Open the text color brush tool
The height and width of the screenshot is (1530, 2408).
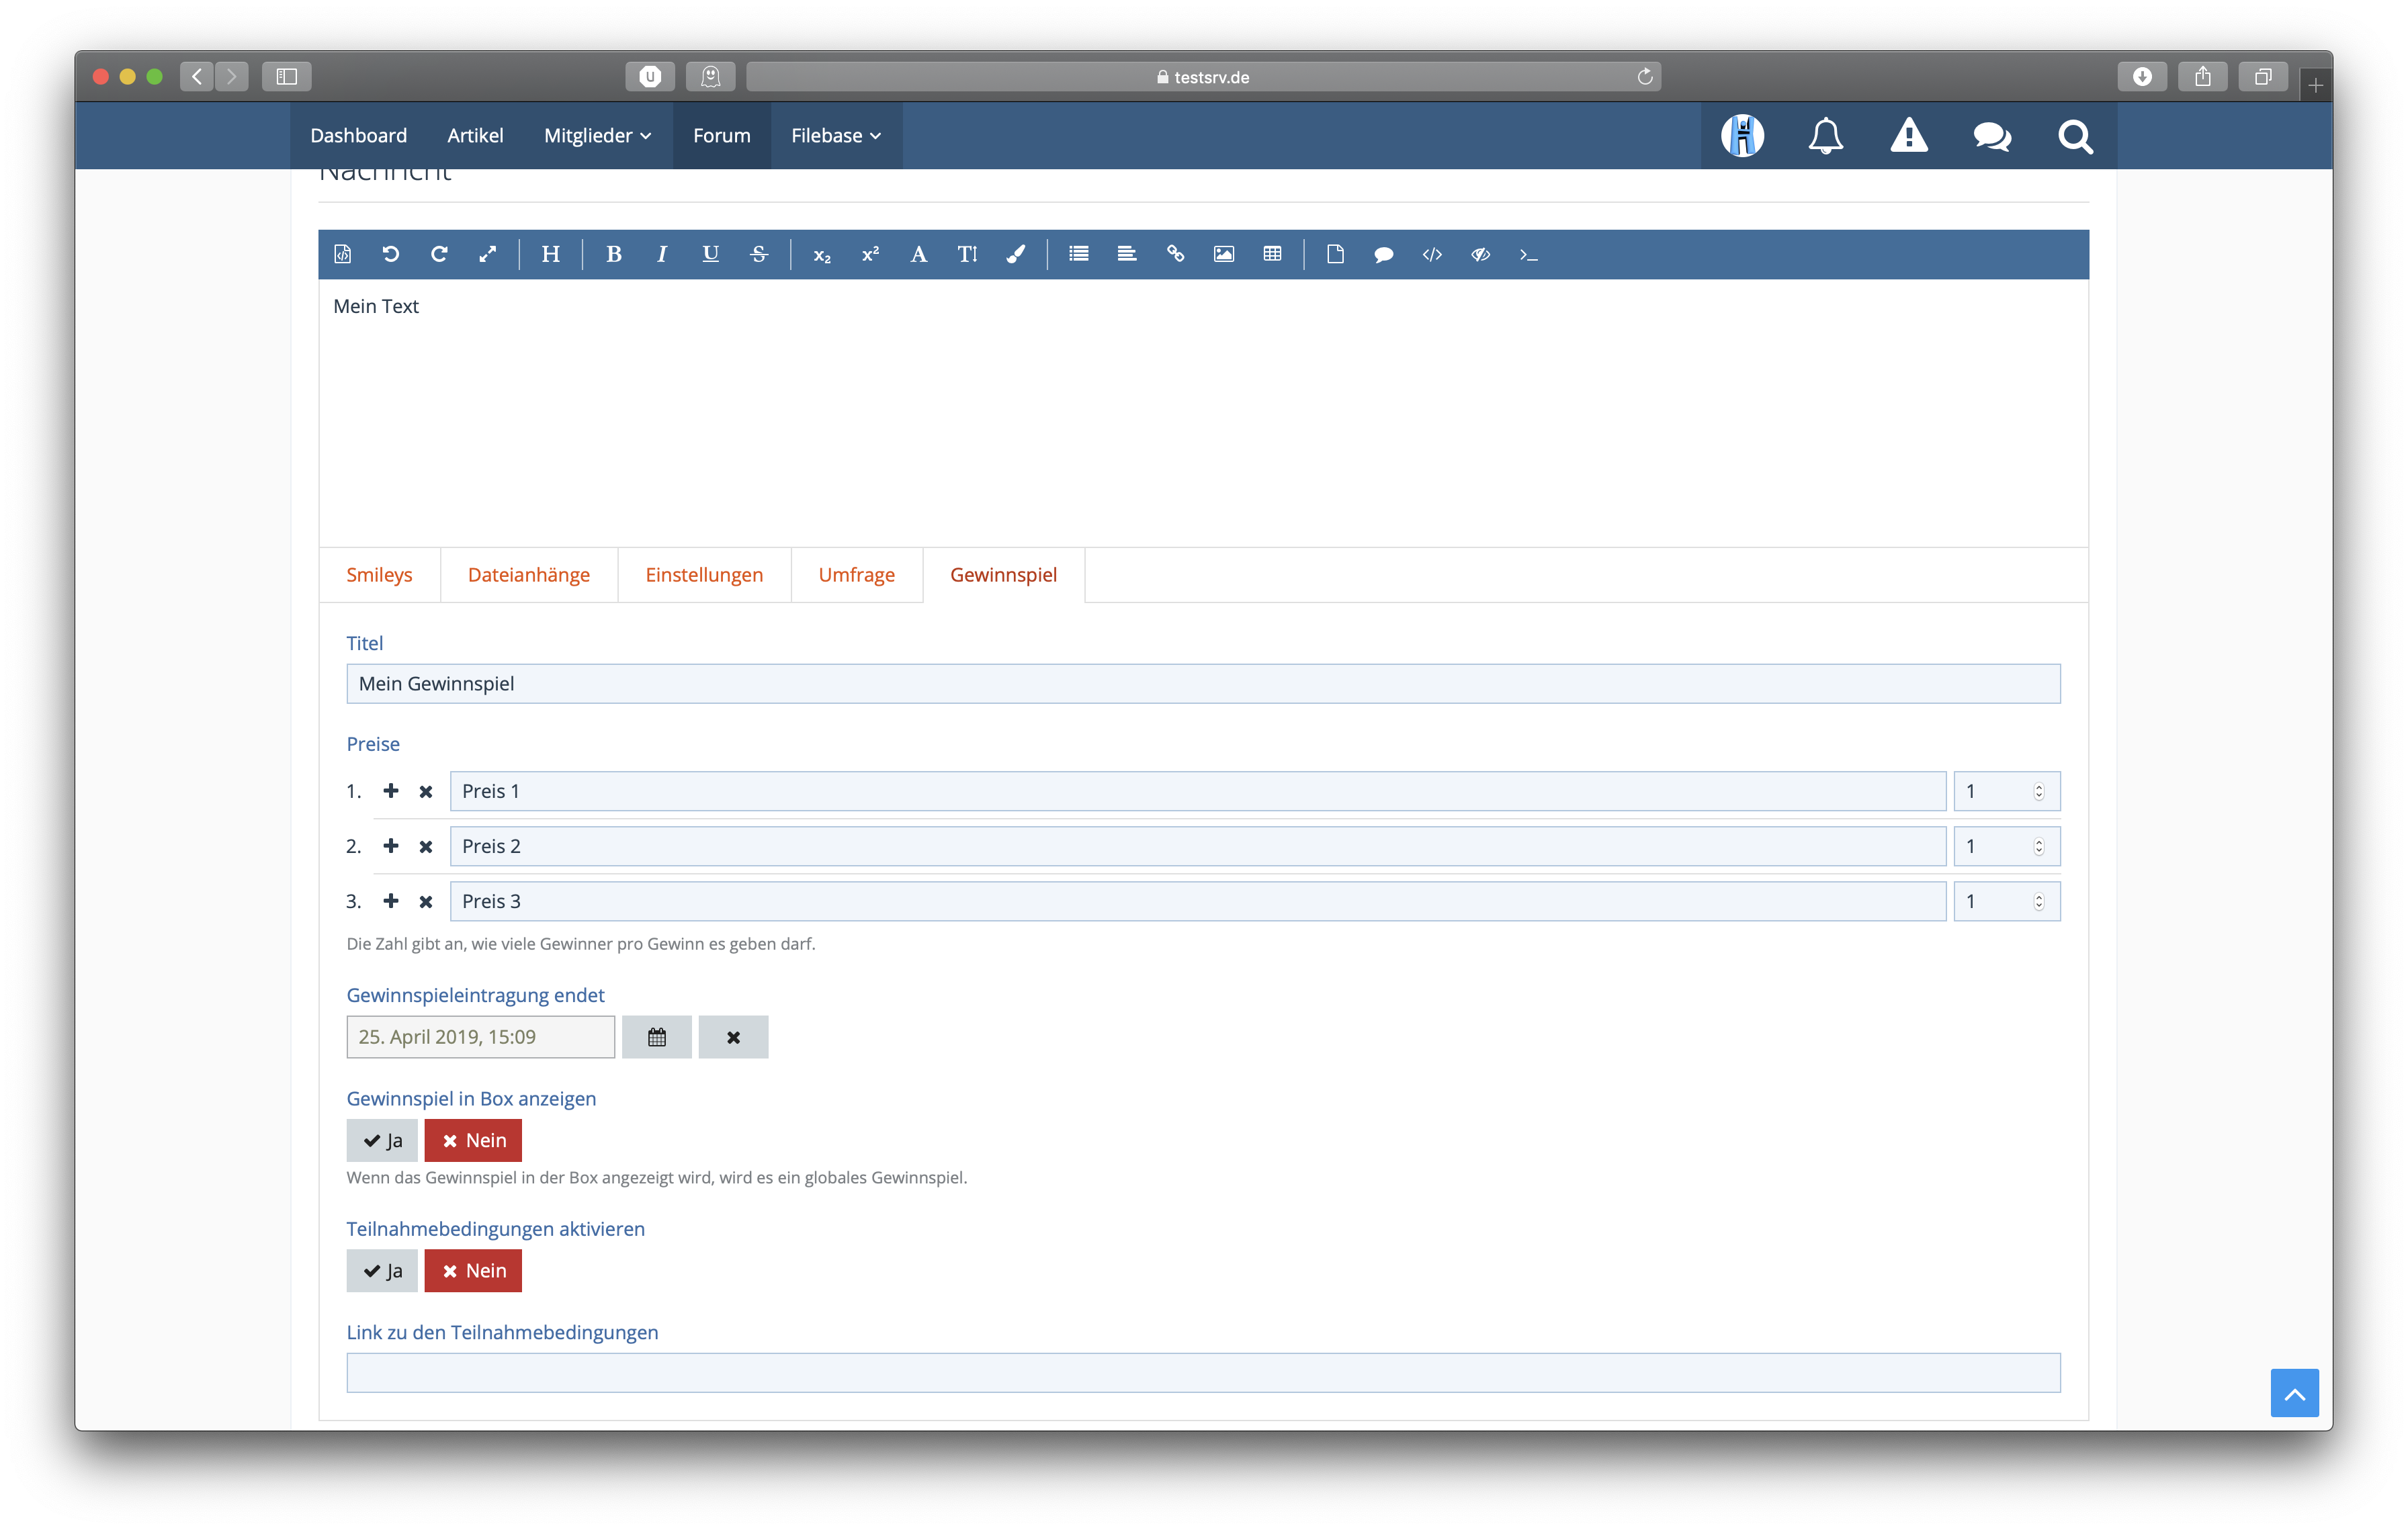coord(1015,254)
